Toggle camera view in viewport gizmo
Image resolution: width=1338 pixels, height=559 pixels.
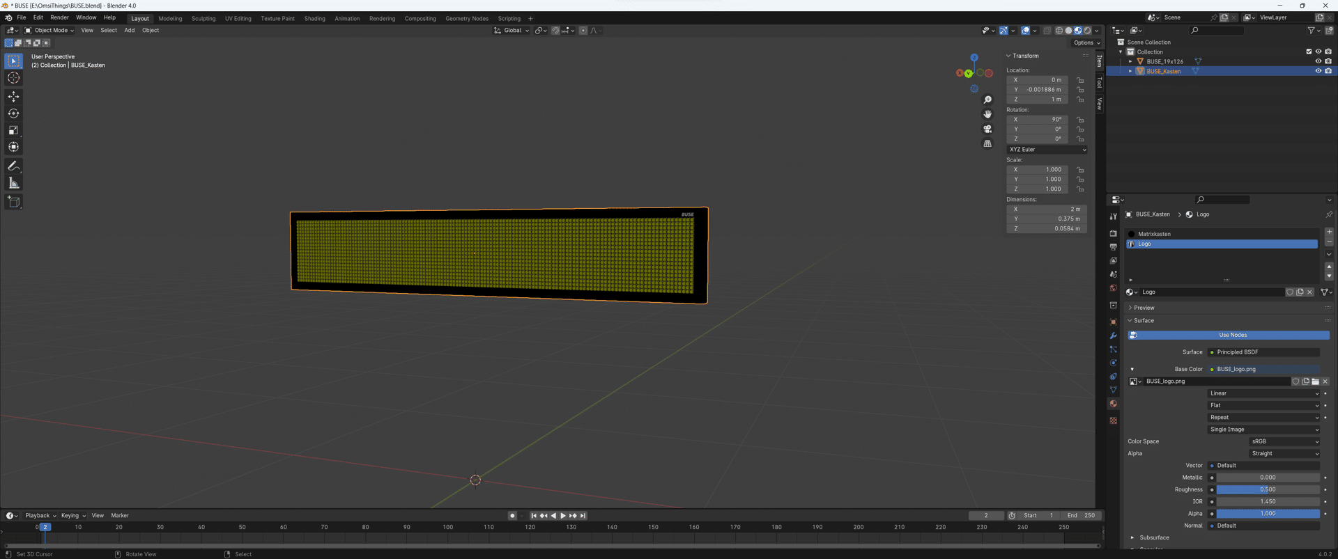pyautogui.click(x=987, y=129)
